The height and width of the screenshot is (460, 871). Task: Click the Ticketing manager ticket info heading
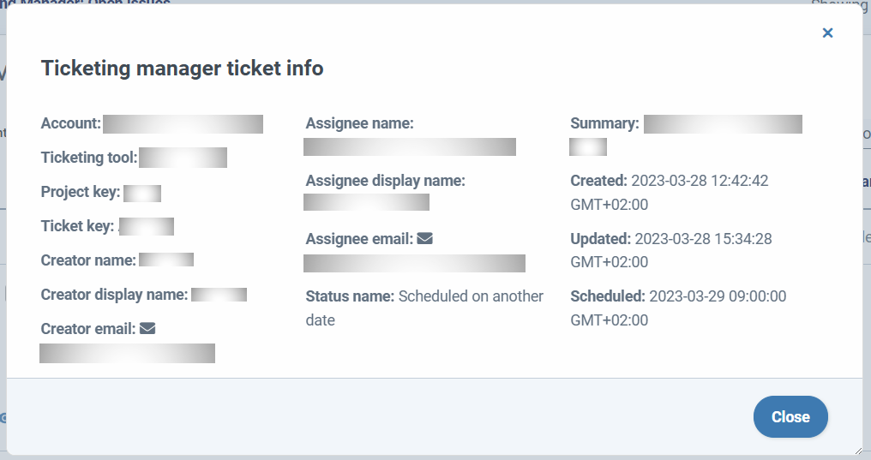tap(183, 69)
